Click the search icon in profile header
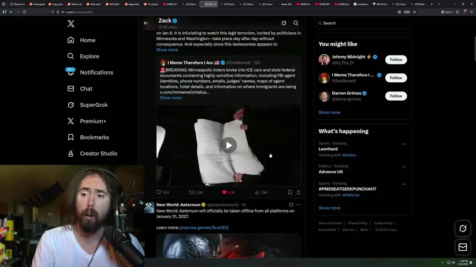Screen dimensions: 476x267 296,23
